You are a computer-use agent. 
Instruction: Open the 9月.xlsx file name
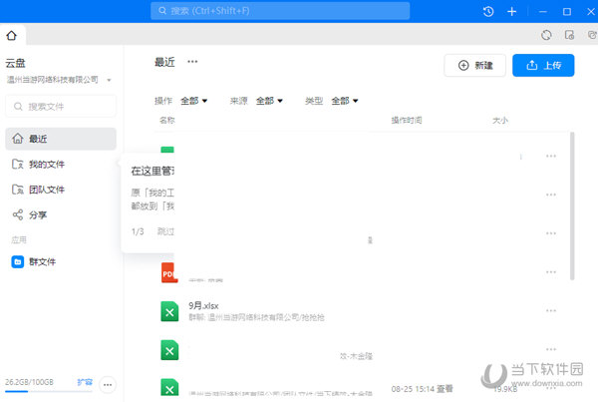coord(203,306)
